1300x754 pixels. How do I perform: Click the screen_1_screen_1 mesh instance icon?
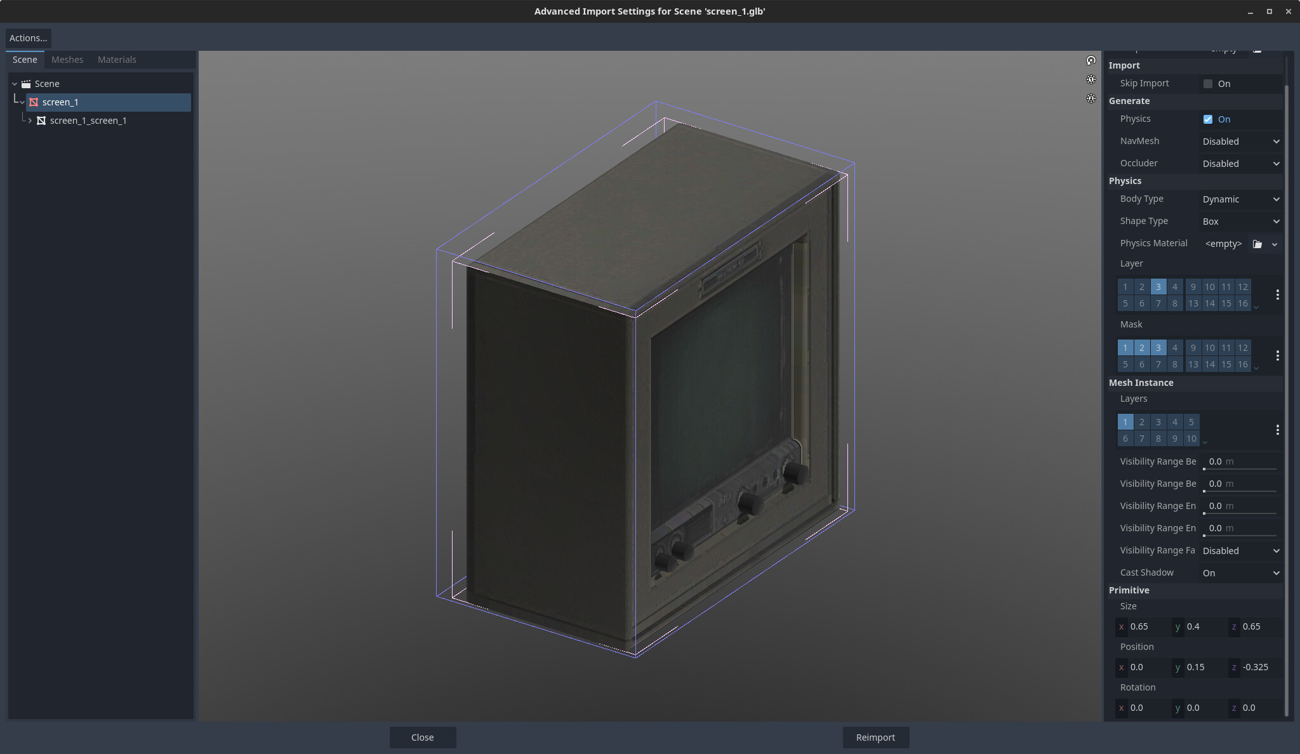tap(41, 121)
